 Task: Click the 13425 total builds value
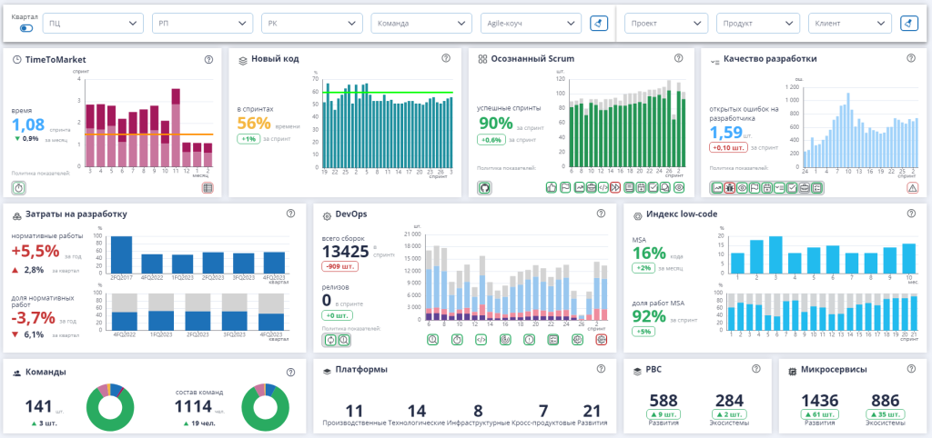pos(346,251)
